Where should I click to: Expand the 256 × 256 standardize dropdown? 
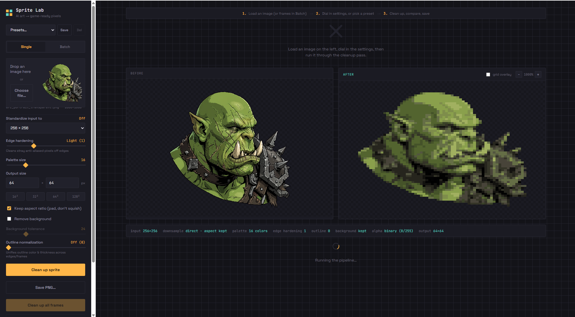(46, 128)
